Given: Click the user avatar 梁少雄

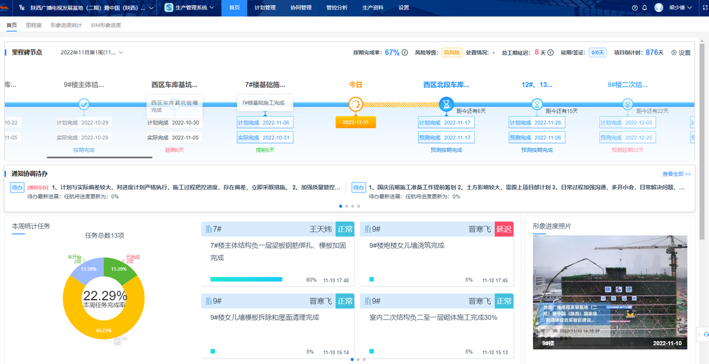Looking at the screenshot, I should (658, 8).
